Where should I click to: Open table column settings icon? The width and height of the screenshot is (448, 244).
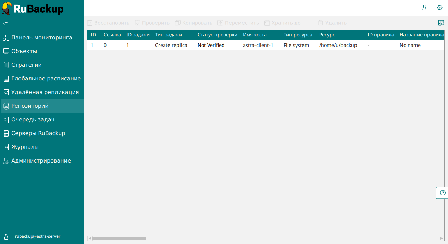pyautogui.click(x=441, y=23)
